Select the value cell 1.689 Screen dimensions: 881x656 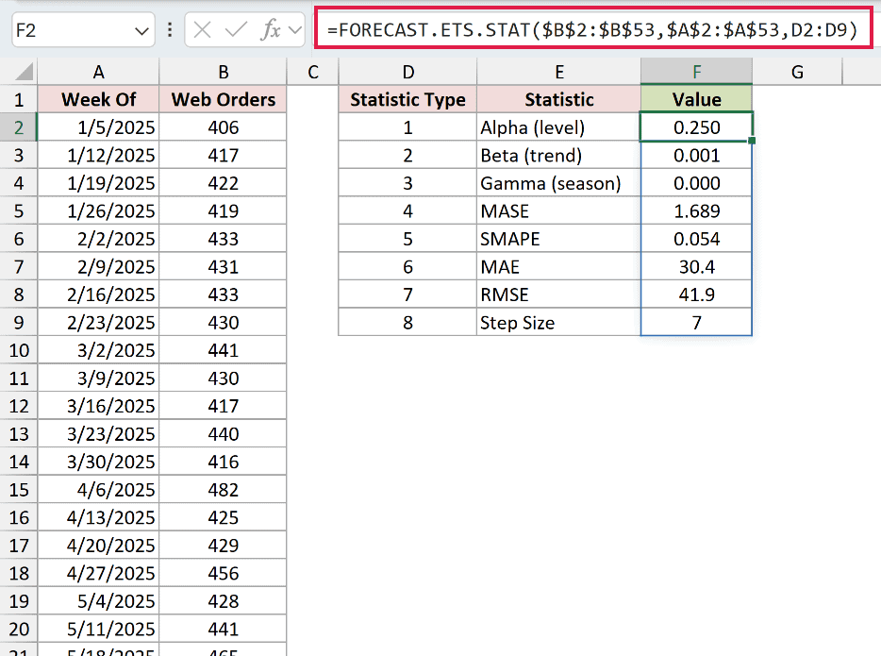697,210
